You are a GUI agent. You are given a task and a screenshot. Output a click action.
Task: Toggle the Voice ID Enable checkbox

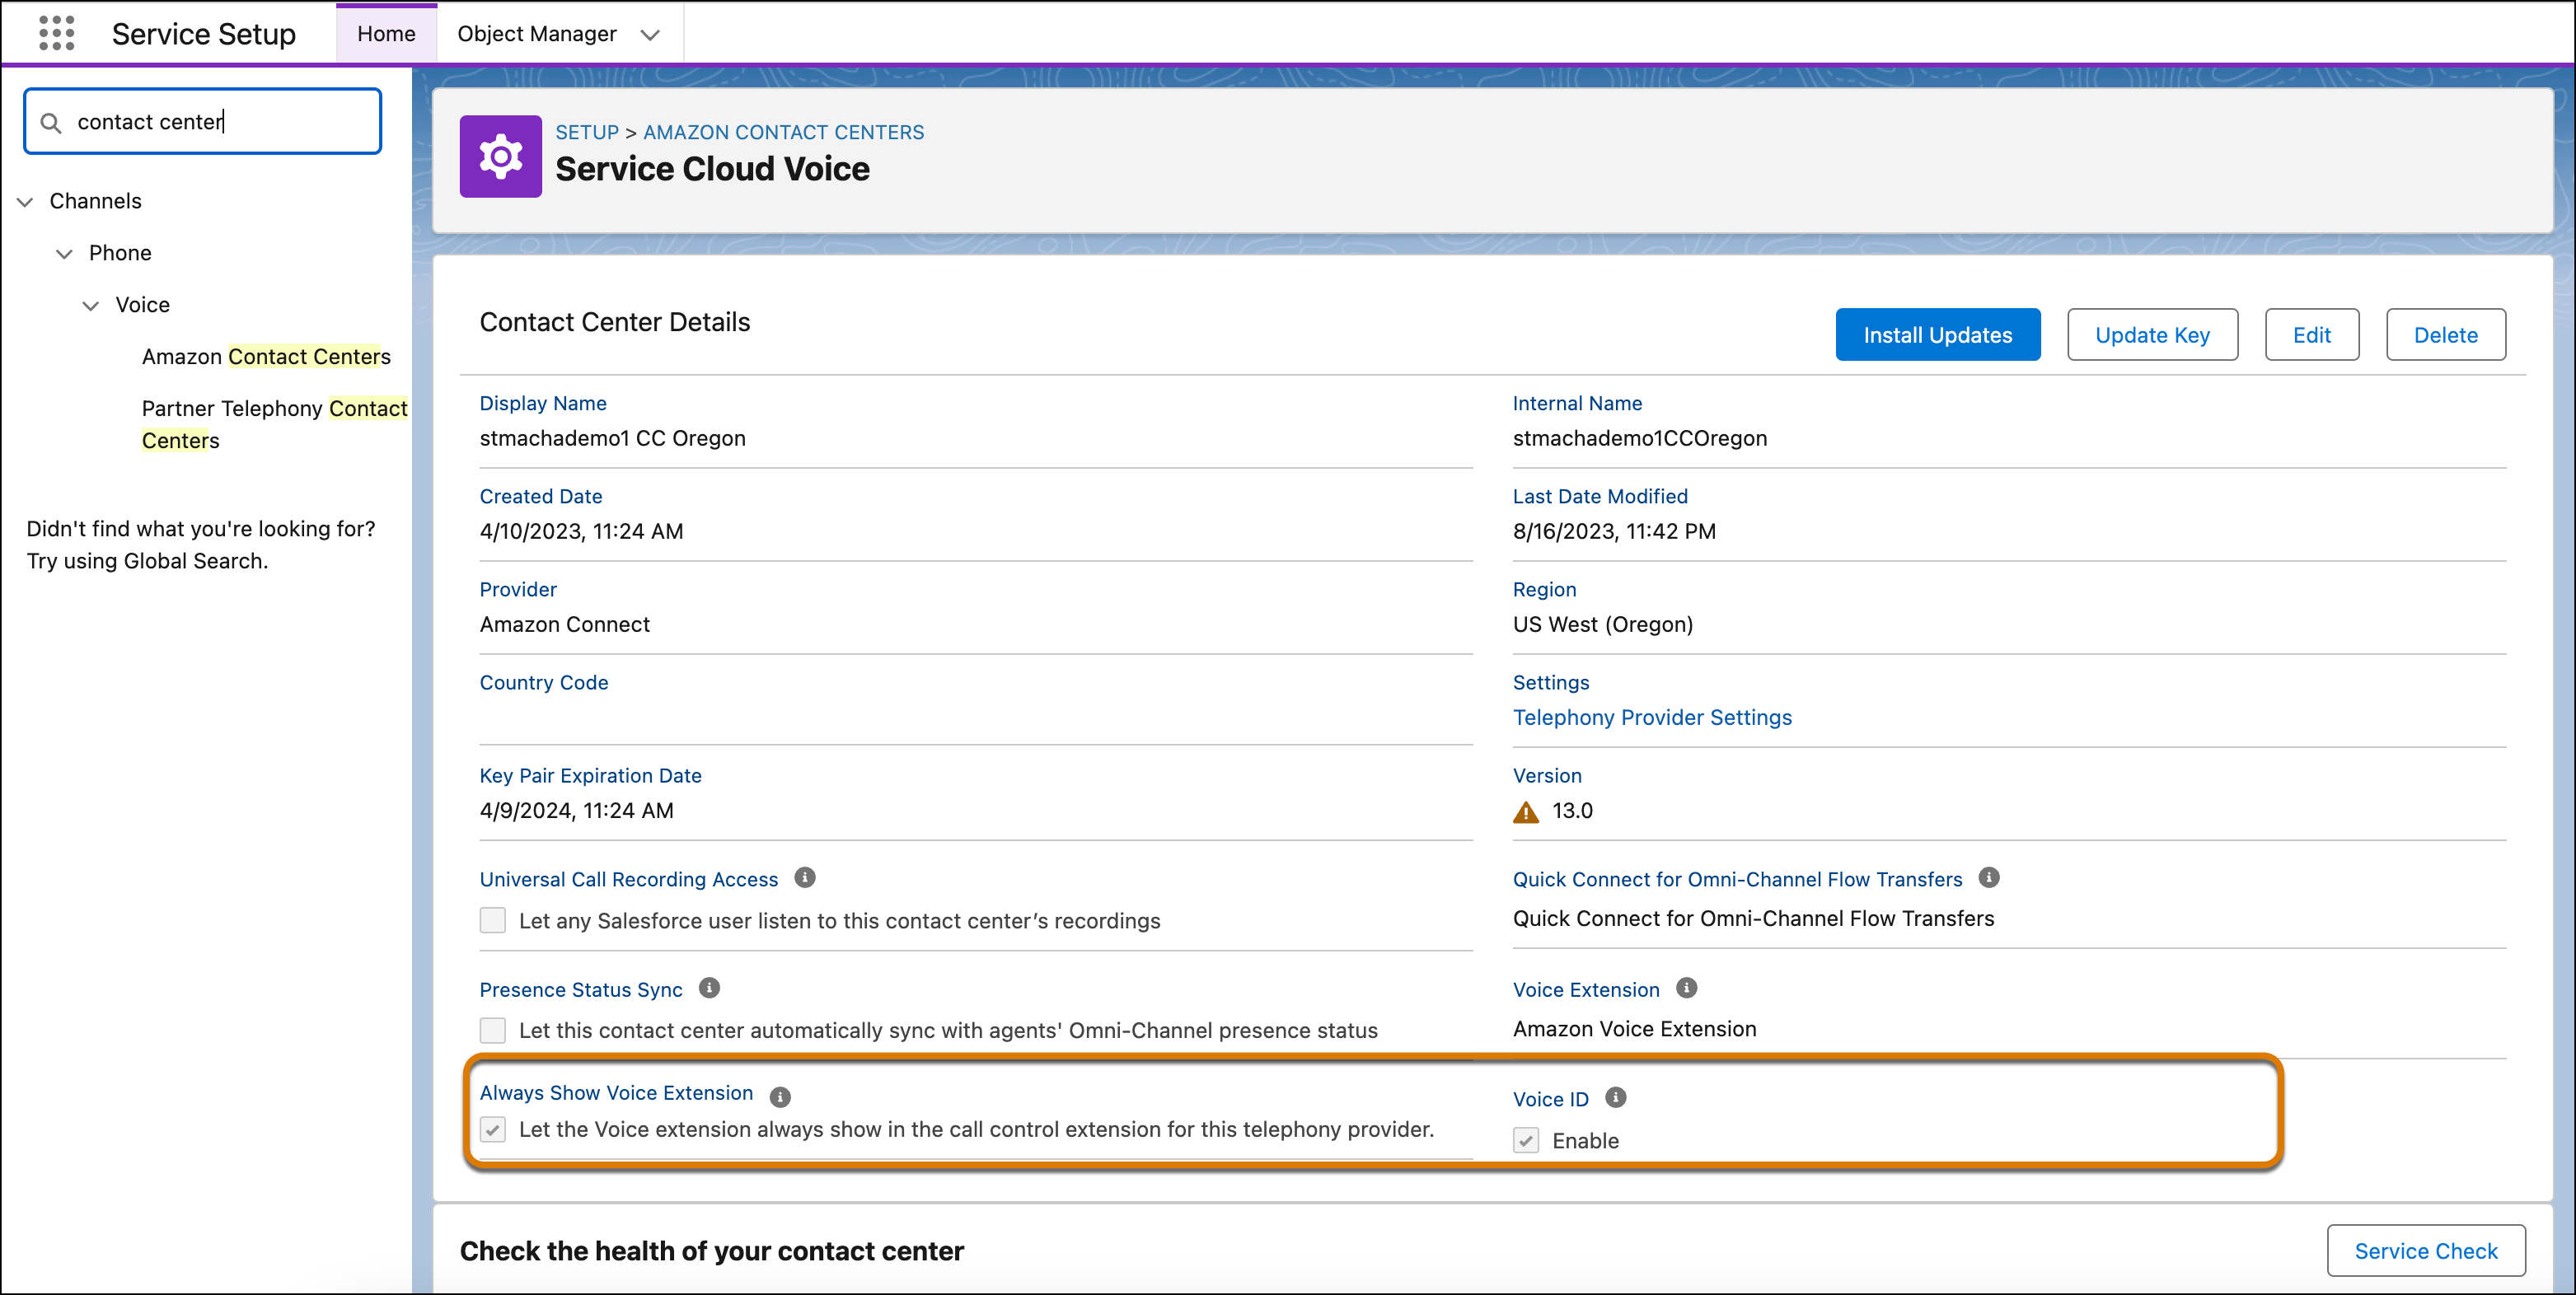1526,1140
